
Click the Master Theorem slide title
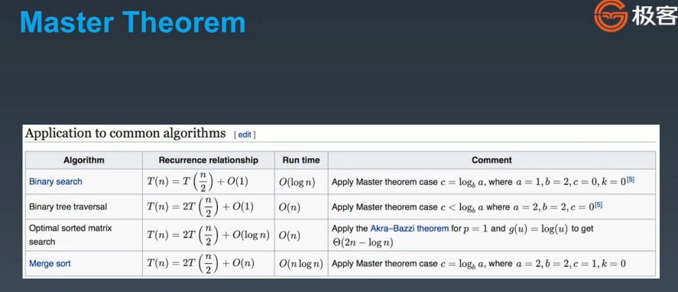point(133,22)
